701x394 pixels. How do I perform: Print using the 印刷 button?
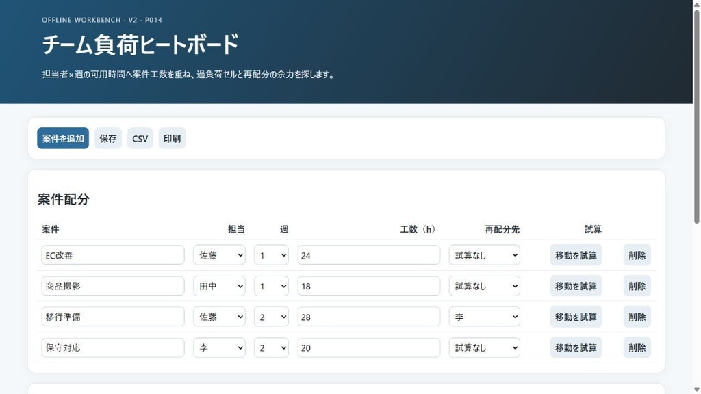(172, 138)
